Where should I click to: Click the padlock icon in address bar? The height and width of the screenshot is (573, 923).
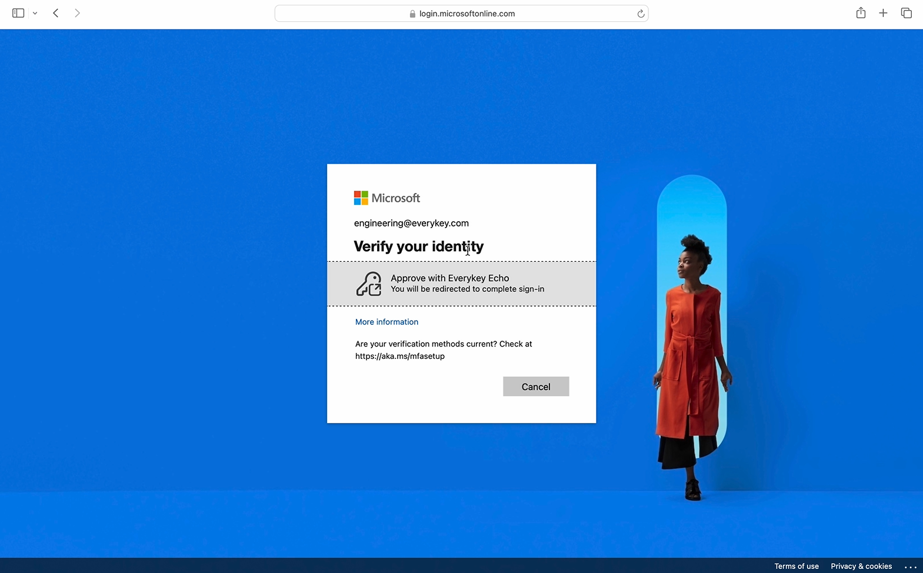pyautogui.click(x=412, y=14)
